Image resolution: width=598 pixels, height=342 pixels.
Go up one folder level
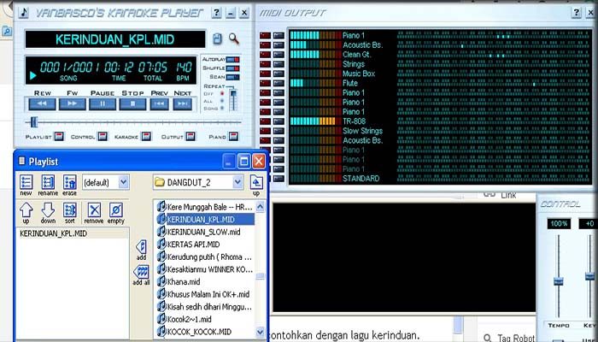(256, 186)
